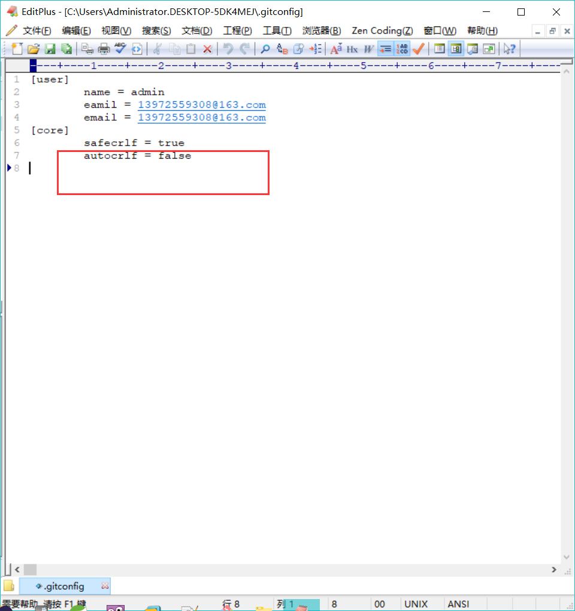Click the 'name = admin' line
The height and width of the screenshot is (611, 575).
tap(124, 92)
